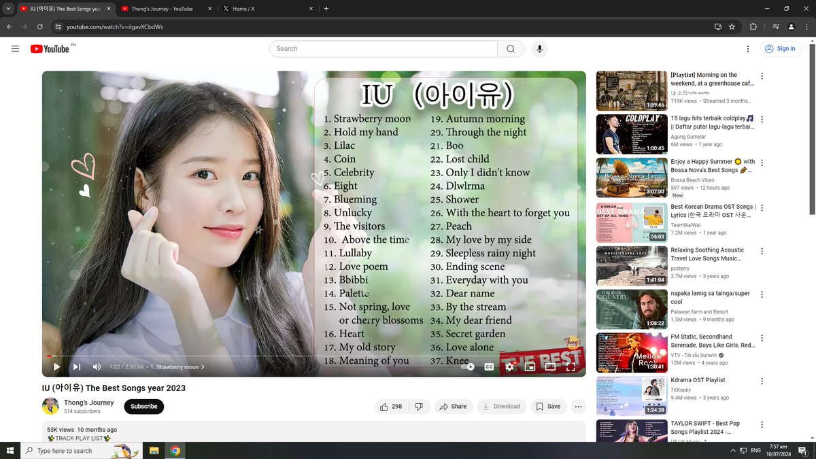The image size is (816, 459).
Task: Open Chrome extensions puzzle icon
Action: [x=753, y=27]
